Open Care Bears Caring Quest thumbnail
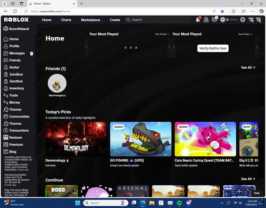Screen dimensions: 266x208 click(205, 139)
